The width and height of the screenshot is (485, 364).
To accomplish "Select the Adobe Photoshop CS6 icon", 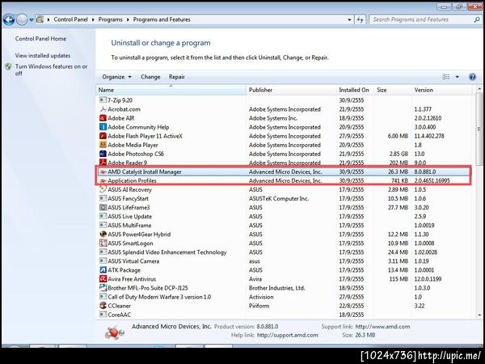I will pyautogui.click(x=103, y=154).
